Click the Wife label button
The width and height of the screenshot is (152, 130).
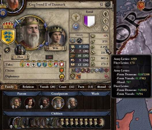(x=55, y=48)
